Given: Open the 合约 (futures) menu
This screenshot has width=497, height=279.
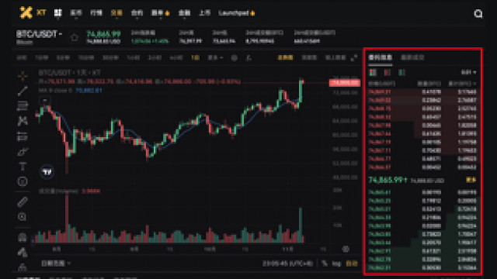Looking at the screenshot, I should pyautogui.click(x=137, y=13).
